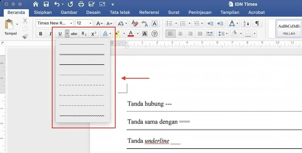
Task: Click the text 'Tanda sama dengan'
Action: click(x=152, y=122)
